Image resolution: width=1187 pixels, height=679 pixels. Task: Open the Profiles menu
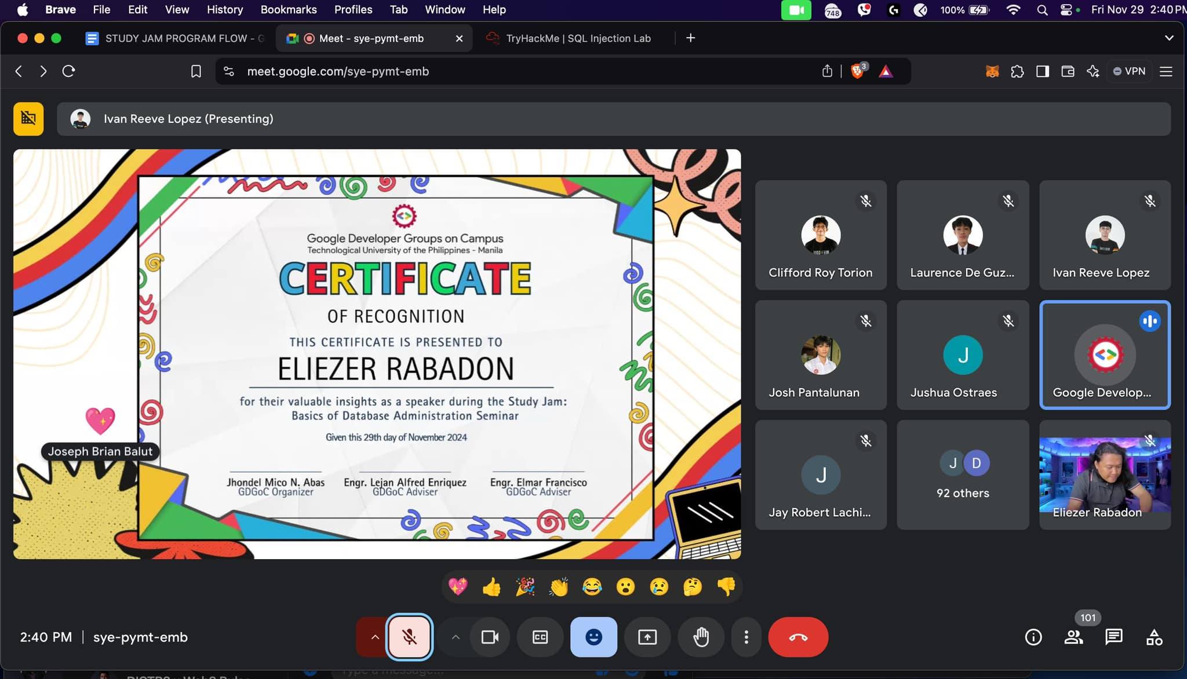(353, 10)
